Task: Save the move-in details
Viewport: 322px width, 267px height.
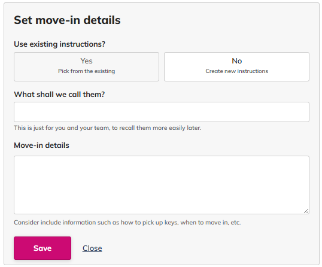Action: coord(42,248)
